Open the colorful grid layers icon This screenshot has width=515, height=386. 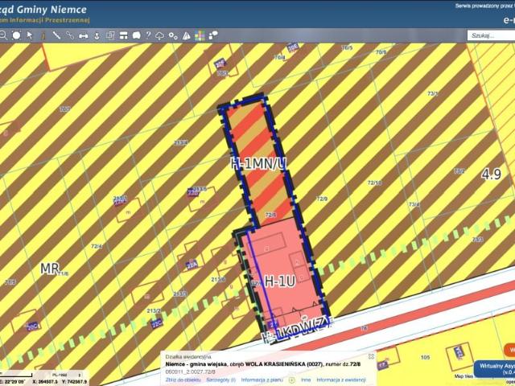tap(200, 35)
